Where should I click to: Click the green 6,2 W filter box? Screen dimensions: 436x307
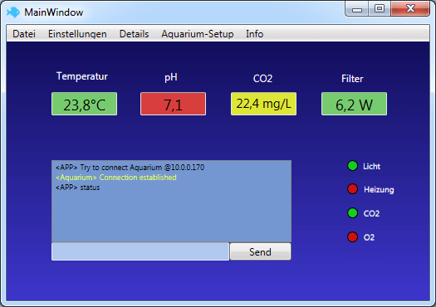click(355, 104)
